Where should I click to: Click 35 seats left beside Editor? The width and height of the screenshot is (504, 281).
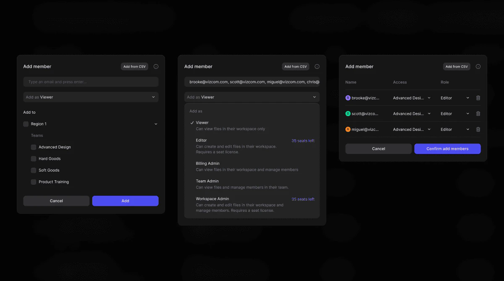(x=303, y=141)
